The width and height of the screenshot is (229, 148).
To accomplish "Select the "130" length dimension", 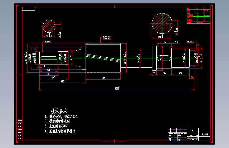I will pyautogui.click(x=164, y=73).
